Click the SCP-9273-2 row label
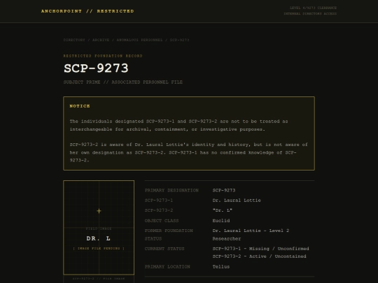This screenshot has width=378, height=283. (159, 210)
